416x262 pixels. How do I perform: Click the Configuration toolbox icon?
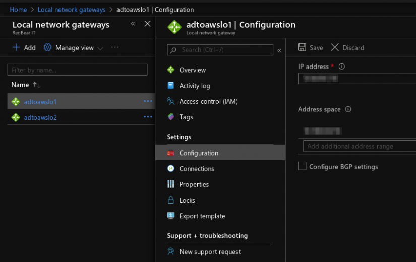point(171,153)
